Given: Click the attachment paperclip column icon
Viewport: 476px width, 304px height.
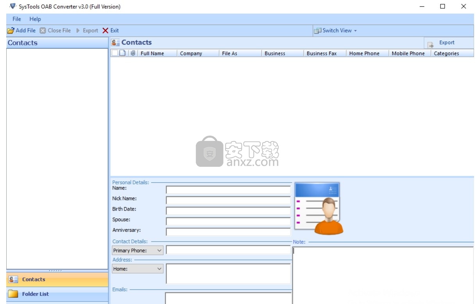Looking at the screenshot, I should click(133, 53).
